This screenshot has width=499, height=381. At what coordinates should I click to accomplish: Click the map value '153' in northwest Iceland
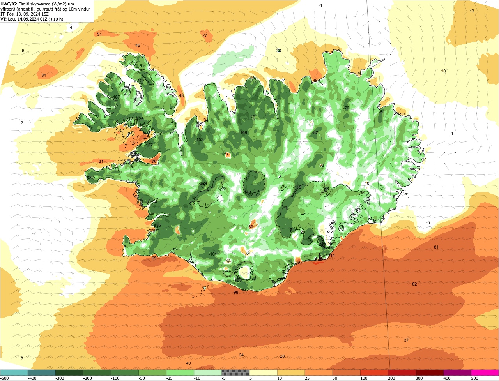(x=199, y=139)
